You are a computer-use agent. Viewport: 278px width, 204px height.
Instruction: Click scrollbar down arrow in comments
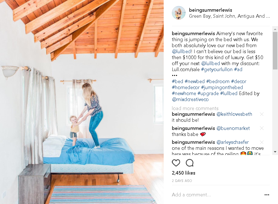(275, 152)
